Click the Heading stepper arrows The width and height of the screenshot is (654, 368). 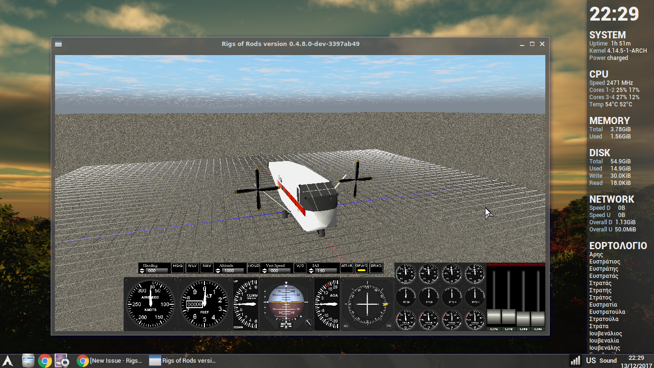click(x=142, y=271)
